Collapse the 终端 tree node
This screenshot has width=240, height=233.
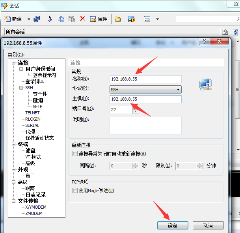coord(14,144)
